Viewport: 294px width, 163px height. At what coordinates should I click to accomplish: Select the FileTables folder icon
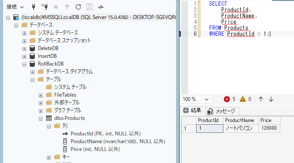pos(49,94)
